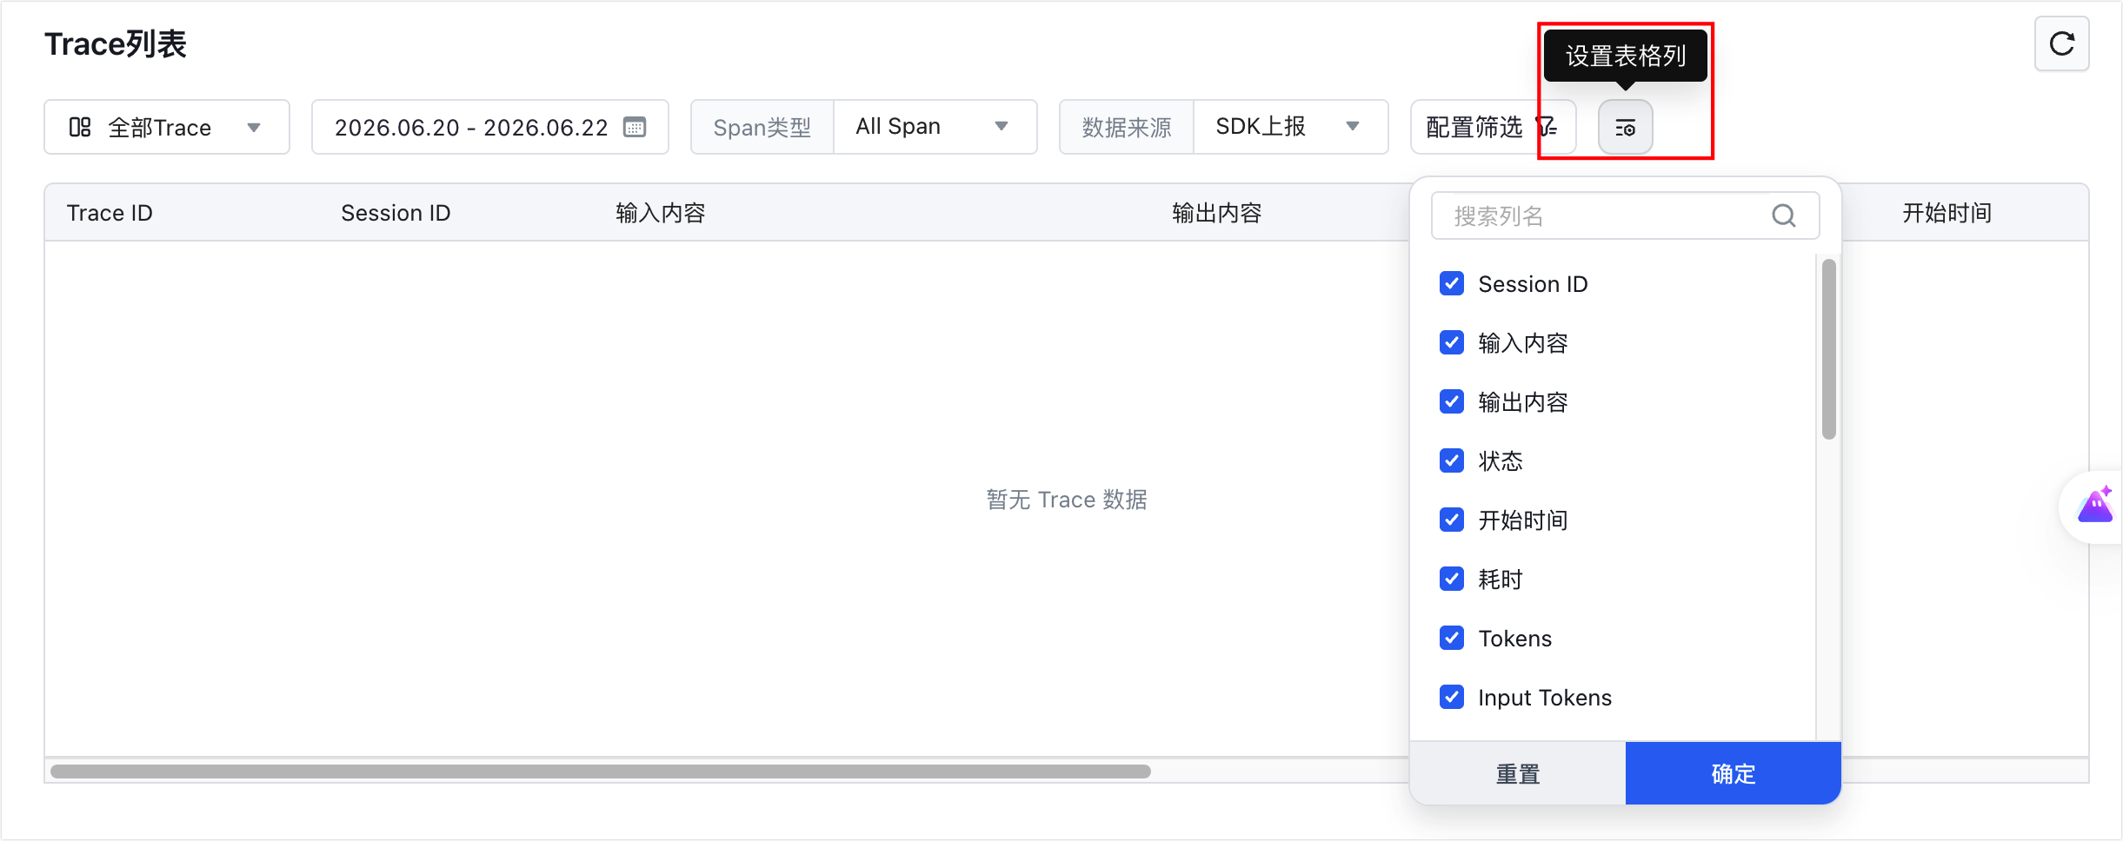Screen dimensions: 2123x841
Task: Click the refresh icon button
Action: 2061,43
